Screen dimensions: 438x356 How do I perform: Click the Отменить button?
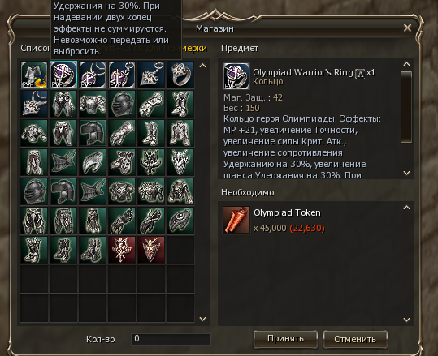[355, 339]
